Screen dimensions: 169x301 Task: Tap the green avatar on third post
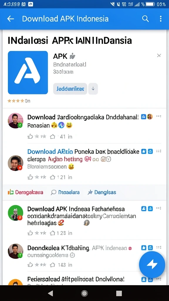point(15,213)
